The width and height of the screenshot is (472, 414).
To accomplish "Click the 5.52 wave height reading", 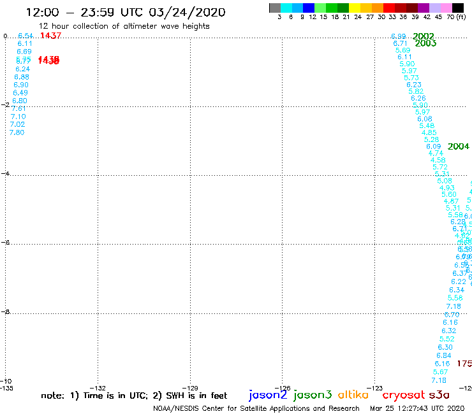I will 447,339.
